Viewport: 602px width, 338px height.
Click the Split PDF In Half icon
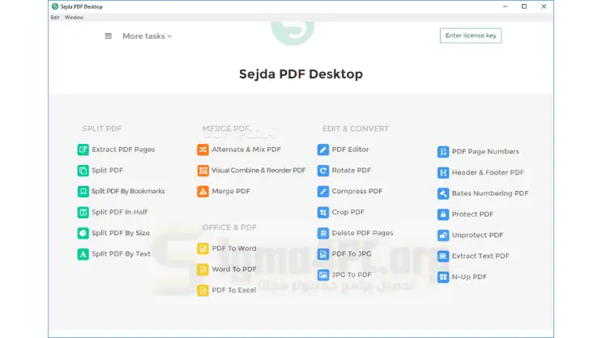83,213
